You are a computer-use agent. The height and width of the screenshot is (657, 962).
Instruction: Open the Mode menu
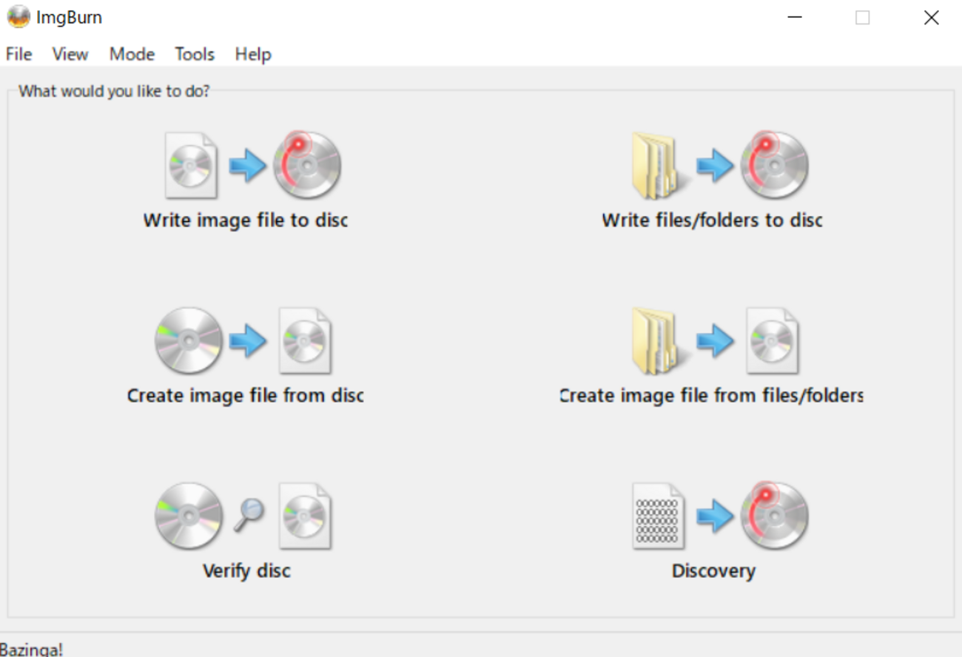coord(132,54)
